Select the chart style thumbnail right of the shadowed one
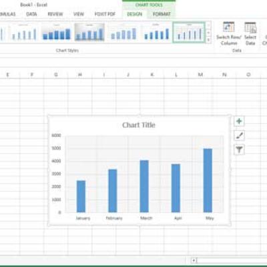Viewport: 267px width, 267px height. [x=123, y=32]
